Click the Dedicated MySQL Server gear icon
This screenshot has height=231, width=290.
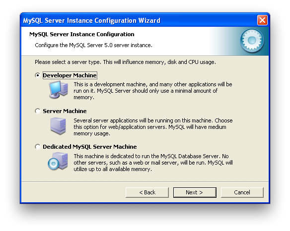(58, 161)
